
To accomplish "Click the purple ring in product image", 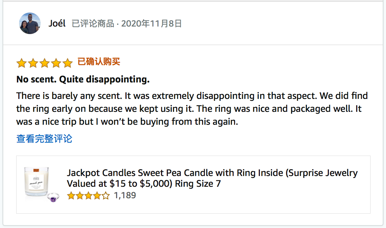I will (x=53, y=197).
